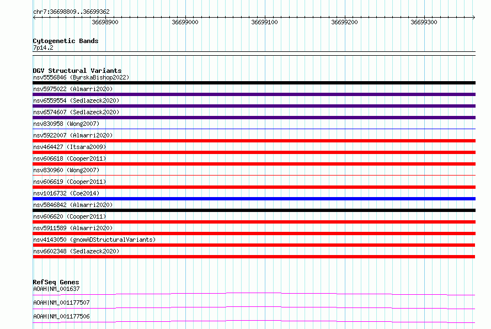Select the nsv5846842 (Almarri2020) label
This screenshot has width=491, height=329.
[73, 205]
